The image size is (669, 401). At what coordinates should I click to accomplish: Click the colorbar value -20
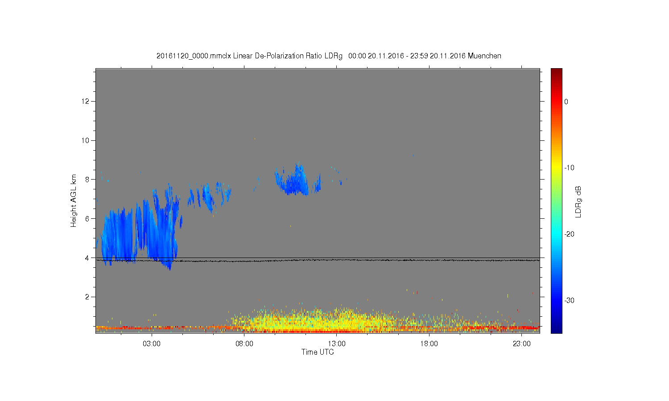pos(569,234)
